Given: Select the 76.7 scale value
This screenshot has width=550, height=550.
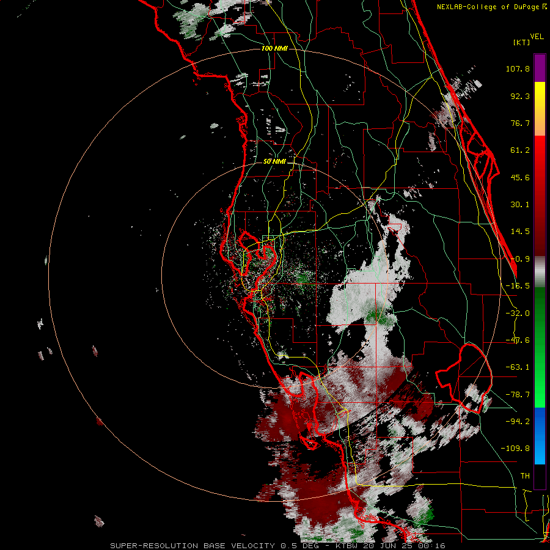Looking at the screenshot, I should tap(520, 123).
